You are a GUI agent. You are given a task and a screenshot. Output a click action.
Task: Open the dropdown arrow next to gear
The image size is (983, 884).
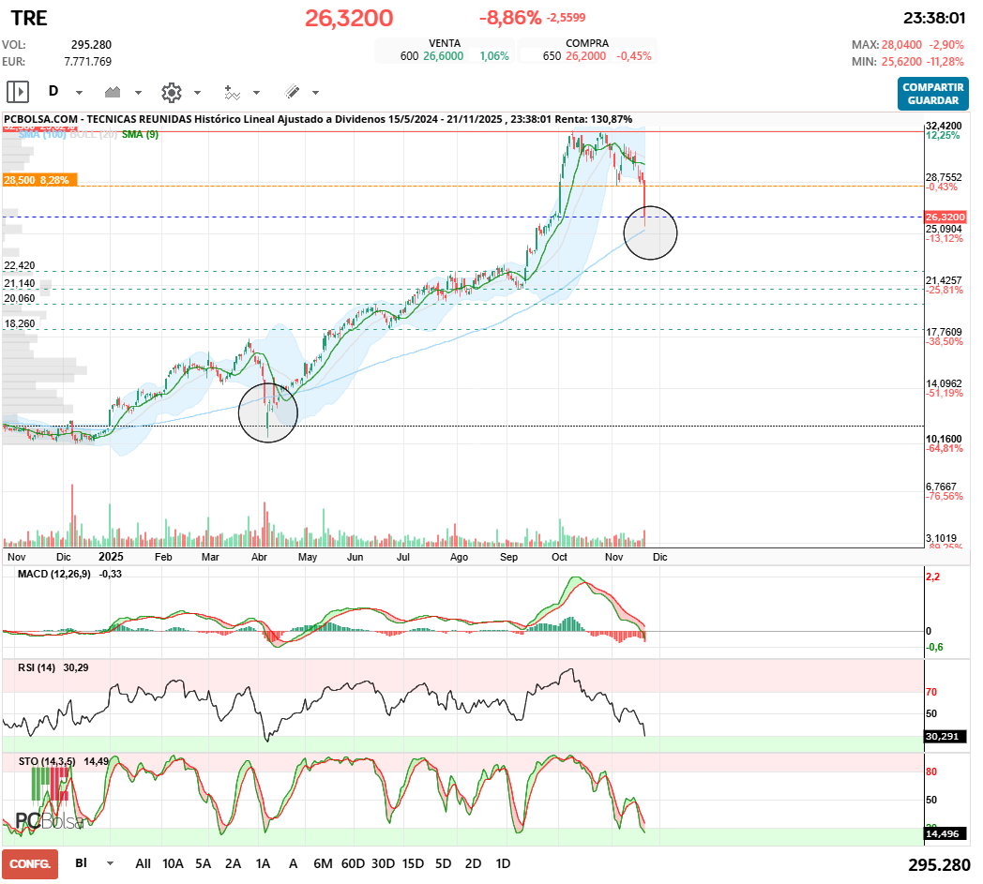[x=197, y=93]
